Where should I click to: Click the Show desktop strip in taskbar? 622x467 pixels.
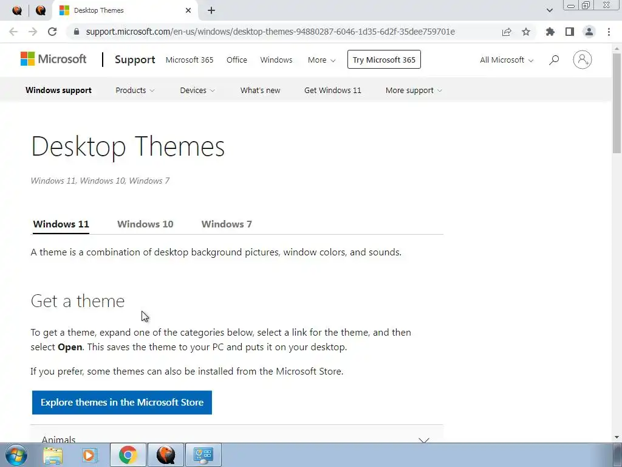tap(618, 455)
